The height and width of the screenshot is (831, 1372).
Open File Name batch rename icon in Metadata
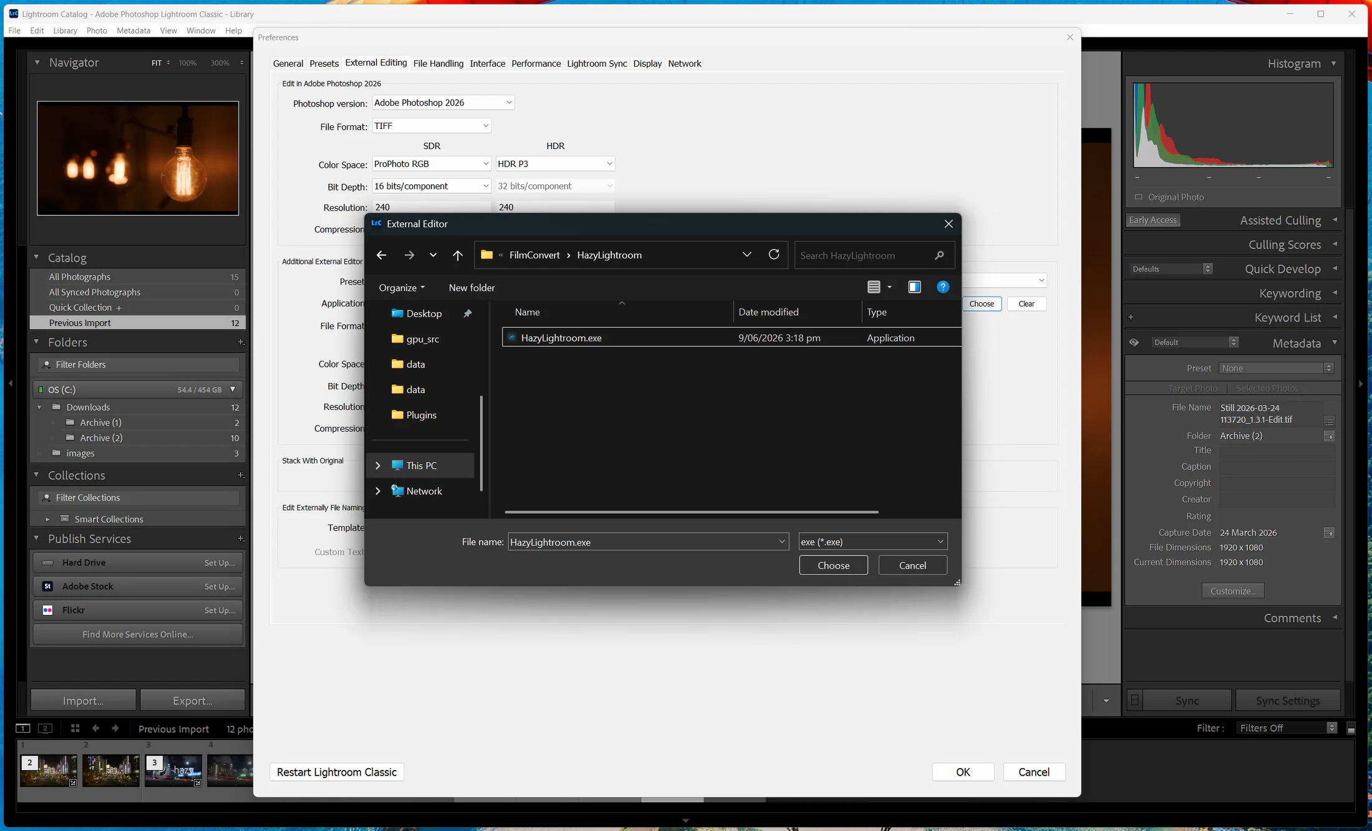[1329, 420]
